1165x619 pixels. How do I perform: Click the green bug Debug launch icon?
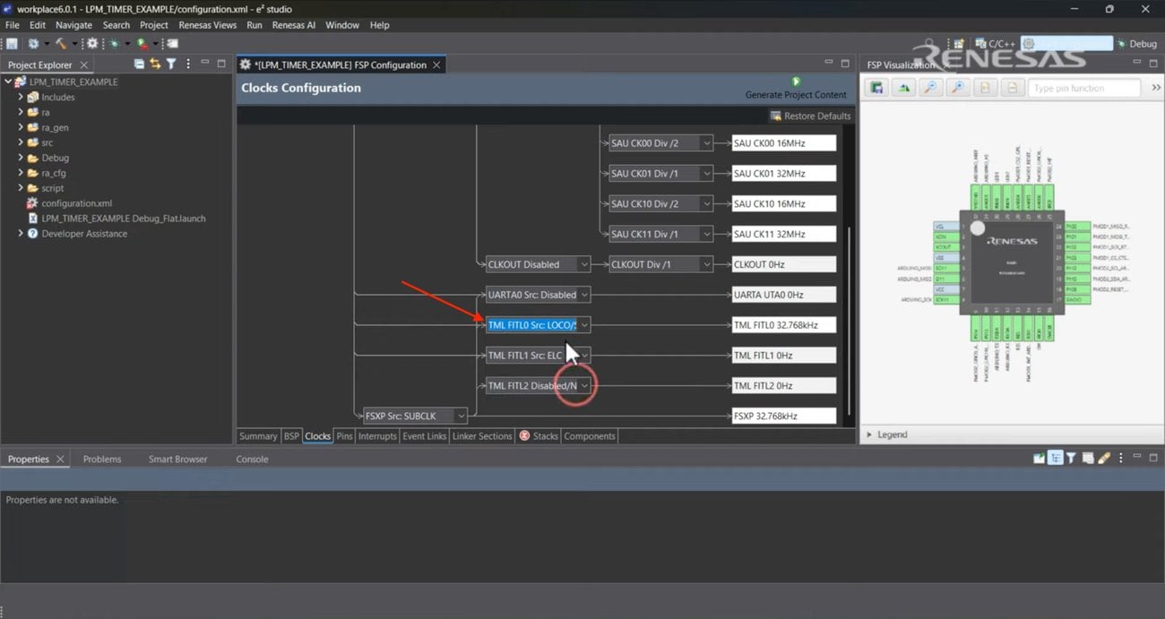click(114, 43)
